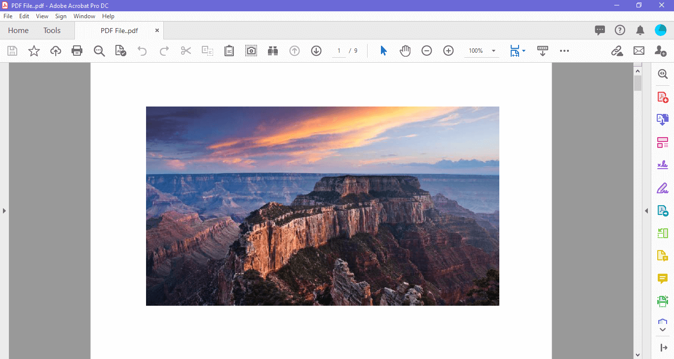Viewport: 674px width, 359px height.
Task: Go to next page down arrow
Action: (x=316, y=51)
